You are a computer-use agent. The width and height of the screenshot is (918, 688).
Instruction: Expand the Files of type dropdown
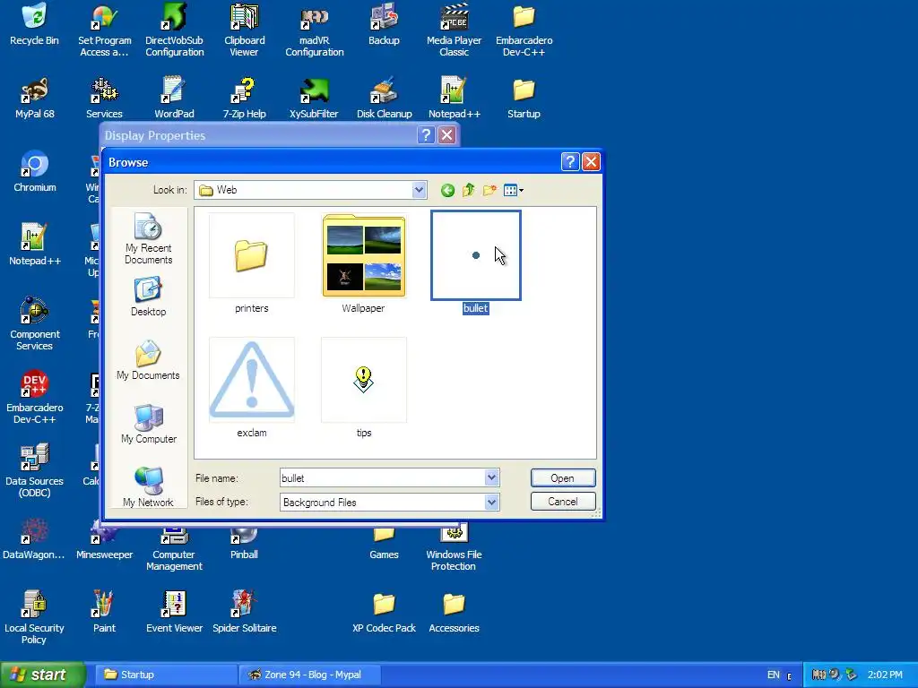pyautogui.click(x=491, y=502)
